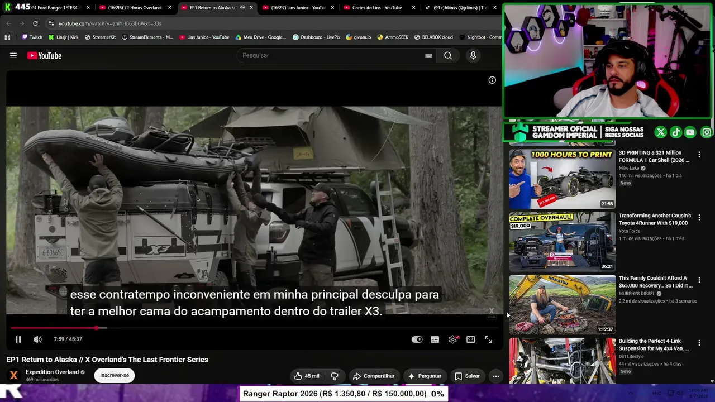Image resolution: width=715 pixels, height=402 pixels.
Task: Open the gleam.io bookmark
Action: (x=358, y=37)
